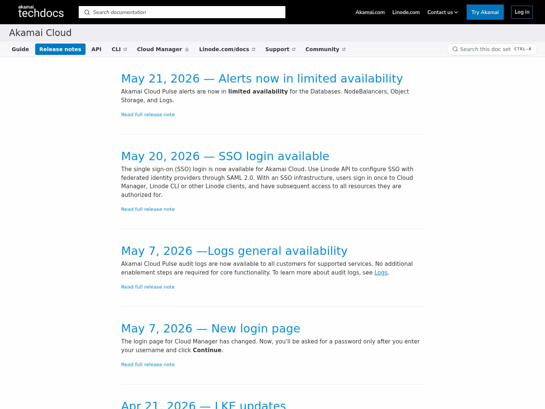The height and width of the screenshot is (409, 545).
Task: Open the Support nav item
Action: (x=280, y=49)
